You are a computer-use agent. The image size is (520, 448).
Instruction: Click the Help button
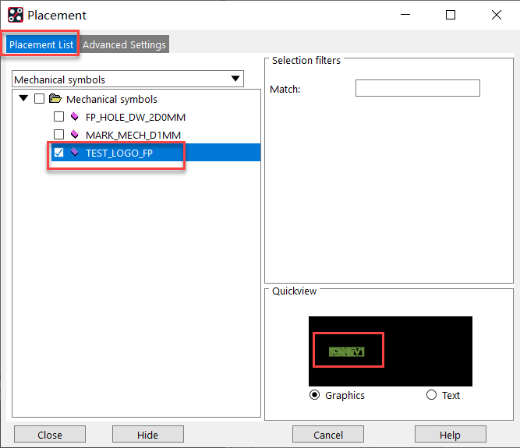click(x=450, y=435)
